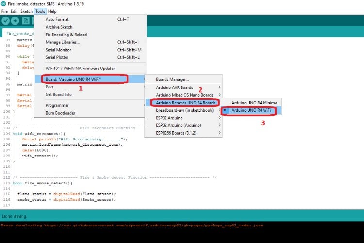Select Arduino UNO R4 WiFi board
The image size is (364, 243).
click(251, 110)
